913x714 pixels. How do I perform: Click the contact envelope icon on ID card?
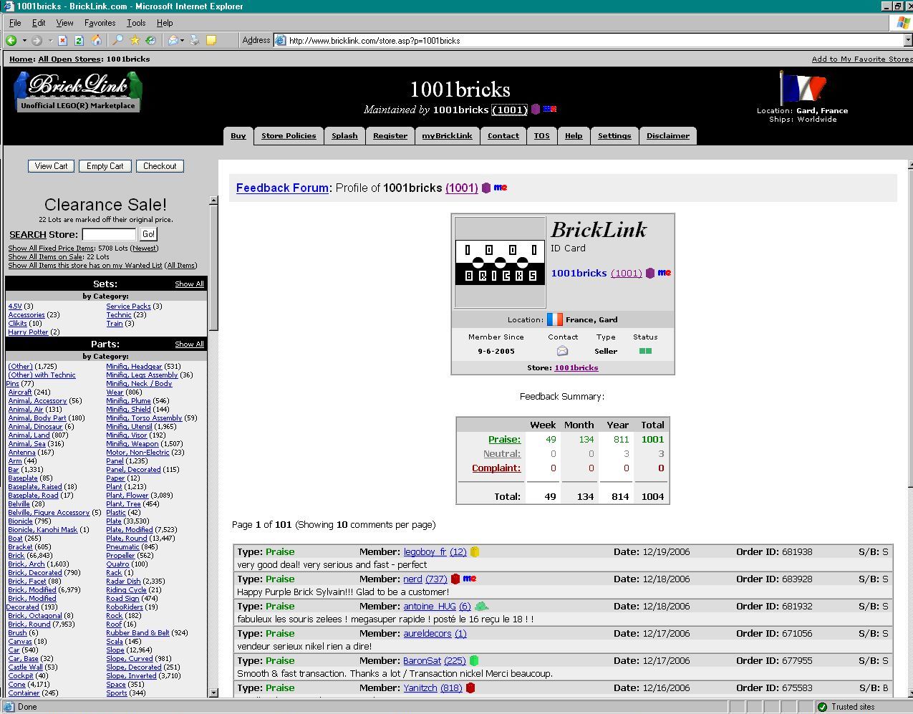562,351
